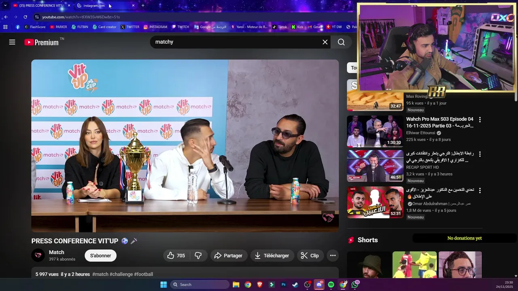Open Windows Start menu
Image resolution: width=518 pixels, height=291 pixels.
[x=163, y=285]
